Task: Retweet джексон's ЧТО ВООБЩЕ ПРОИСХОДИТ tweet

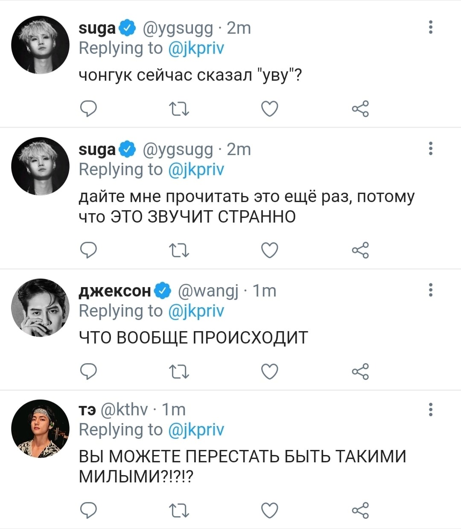Action: pos(179,372)
